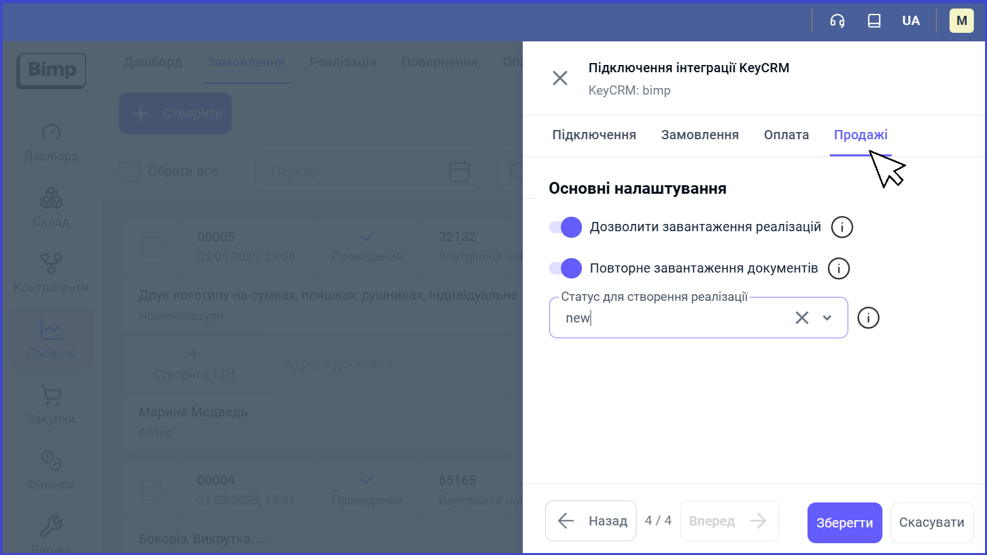Open Фінанси in the sidebar
The image size is (987, 555).
coord(51,470)
